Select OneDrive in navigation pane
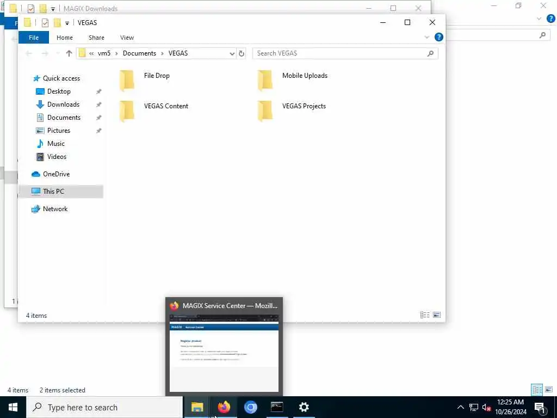 pos(56,174)
